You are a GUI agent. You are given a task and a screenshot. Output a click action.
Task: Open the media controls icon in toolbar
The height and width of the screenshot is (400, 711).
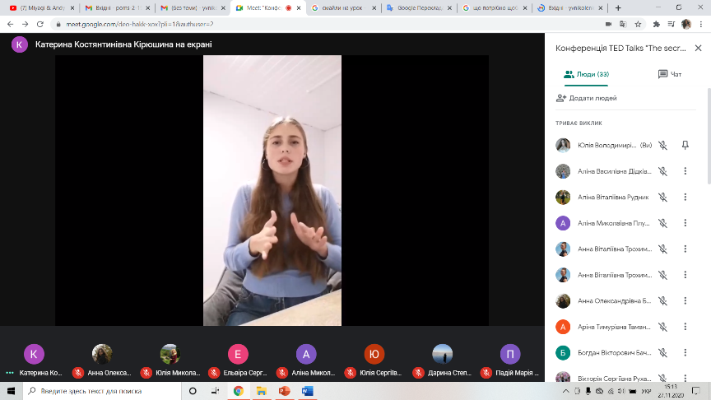[671, 24]
